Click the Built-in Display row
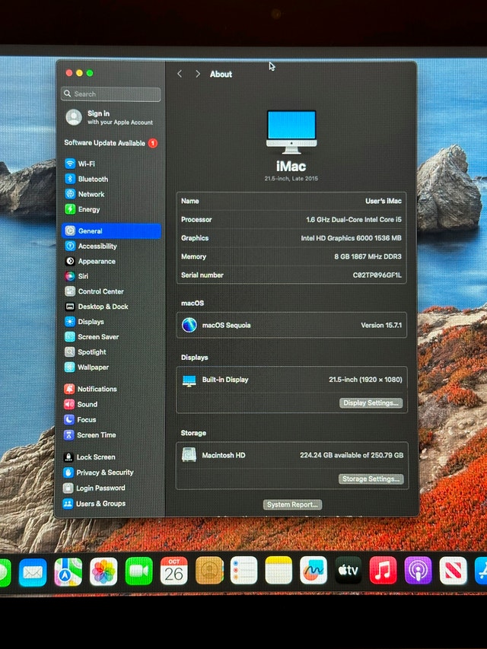The image size is (487, 649). click(292, 380)
